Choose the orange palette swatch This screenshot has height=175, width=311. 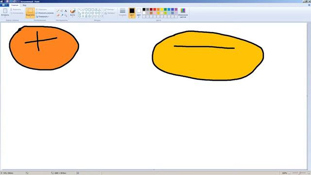point(158,9)
